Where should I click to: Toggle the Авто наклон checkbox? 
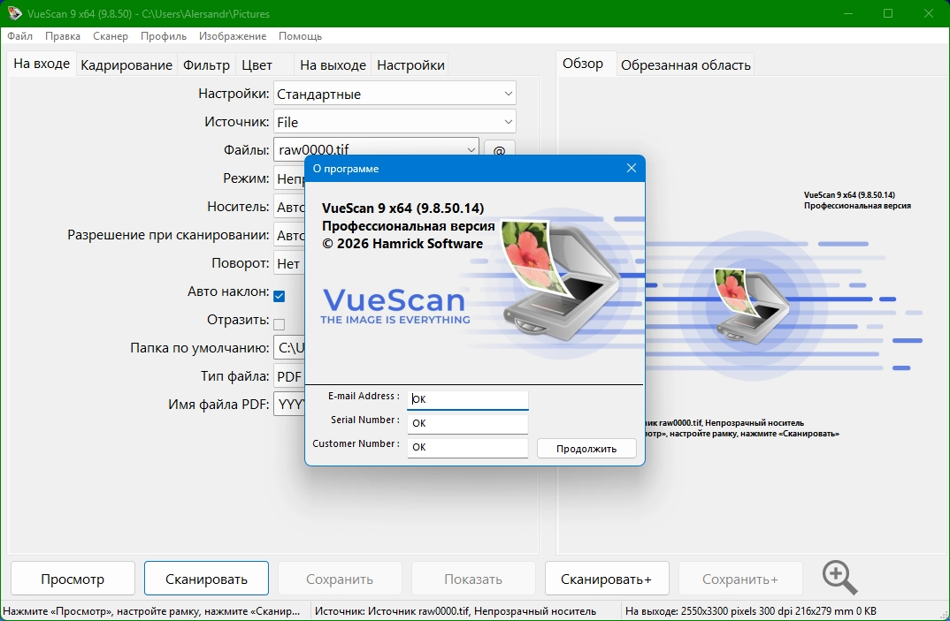click(x=280, y=296)
